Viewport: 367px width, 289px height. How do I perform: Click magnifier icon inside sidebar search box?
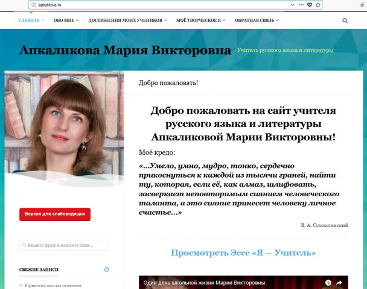[24, 245]
